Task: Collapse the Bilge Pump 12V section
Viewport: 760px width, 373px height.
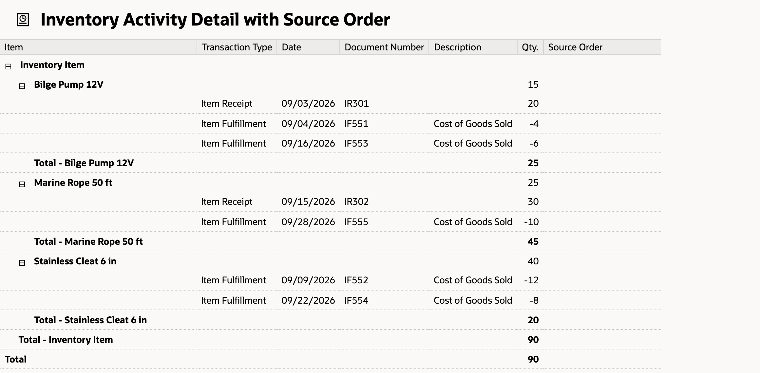Action: 22,86
